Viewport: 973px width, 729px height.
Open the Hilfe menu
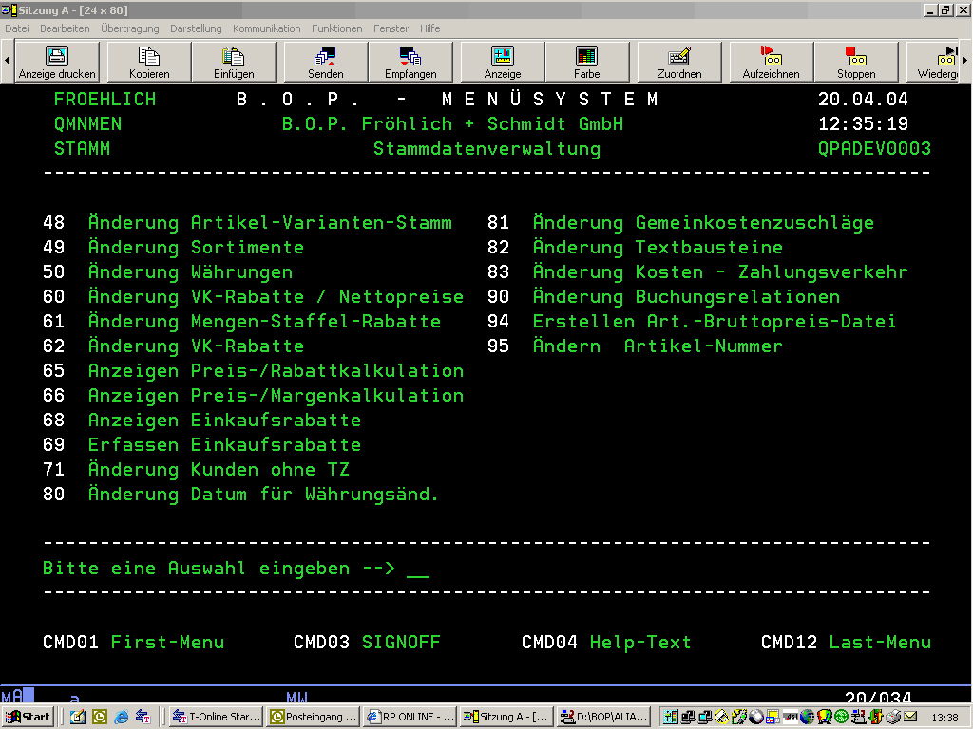tap(429, 28)
